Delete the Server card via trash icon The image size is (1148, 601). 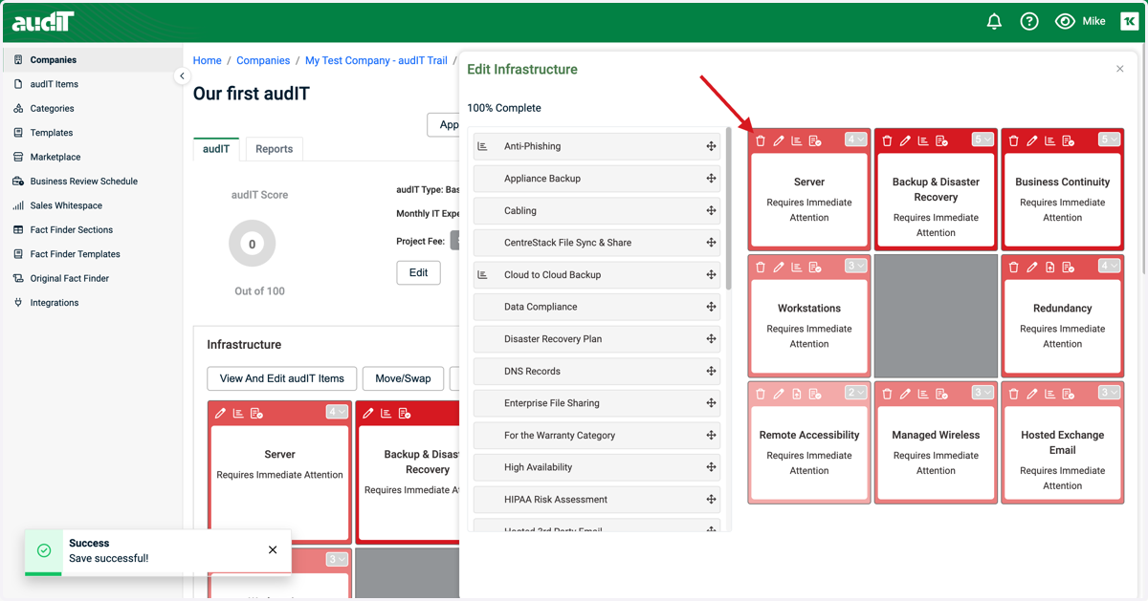tap(761, 140)
